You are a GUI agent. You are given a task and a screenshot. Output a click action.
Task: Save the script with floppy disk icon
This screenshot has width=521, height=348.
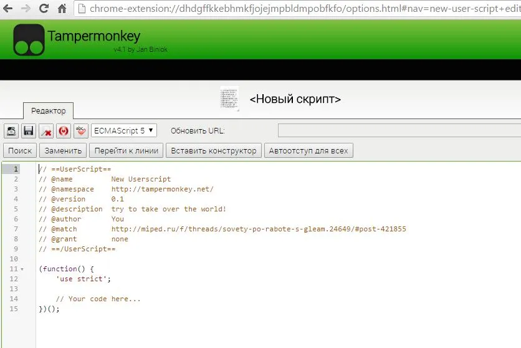29,131
